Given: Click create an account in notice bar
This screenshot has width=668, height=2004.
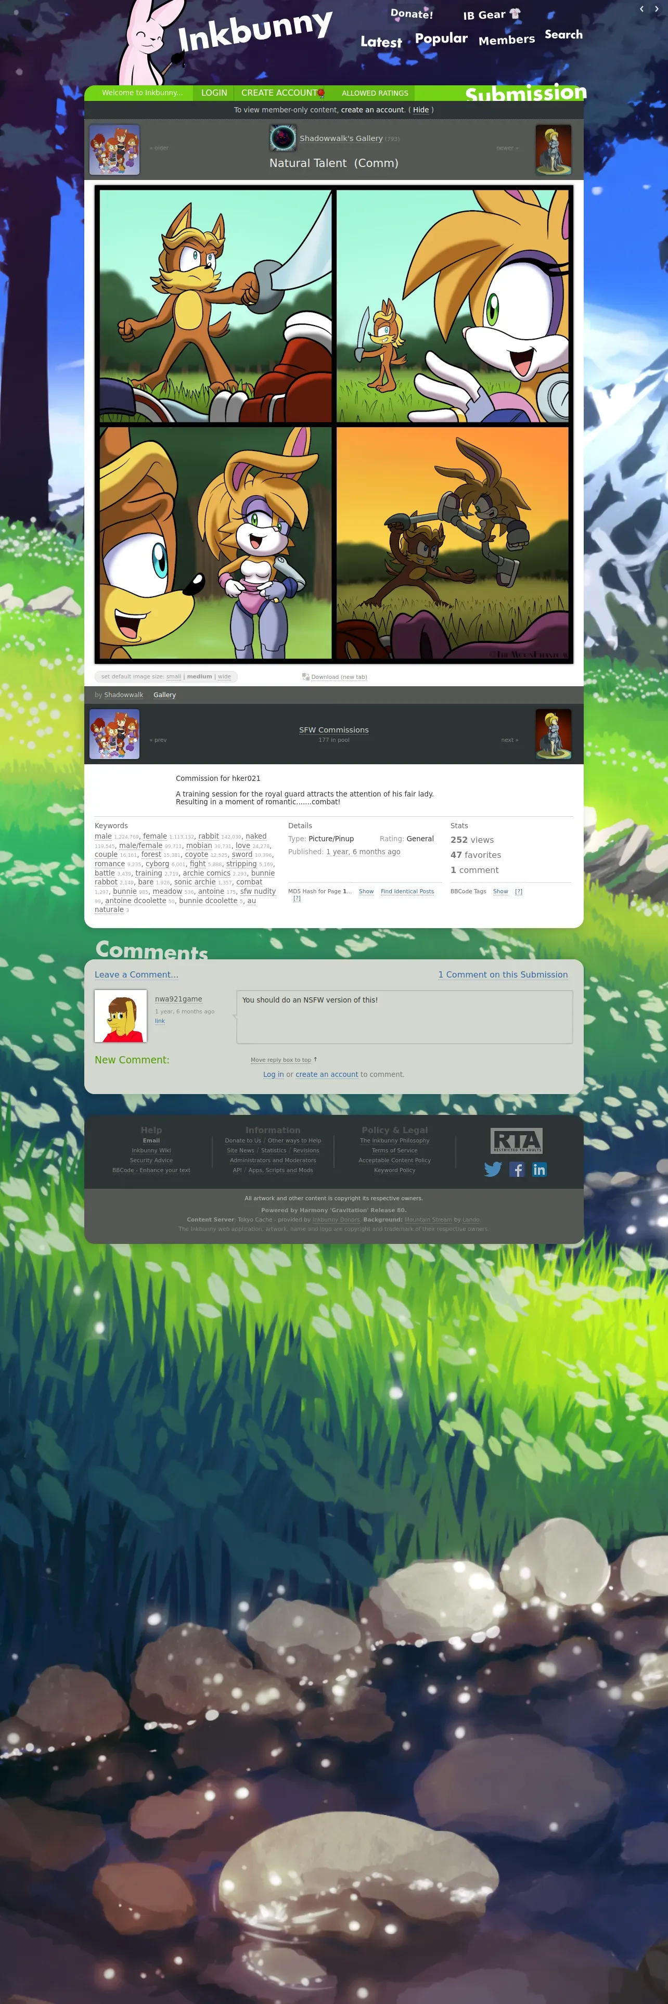Looking at the screenshot, I should tap(372, 110).
